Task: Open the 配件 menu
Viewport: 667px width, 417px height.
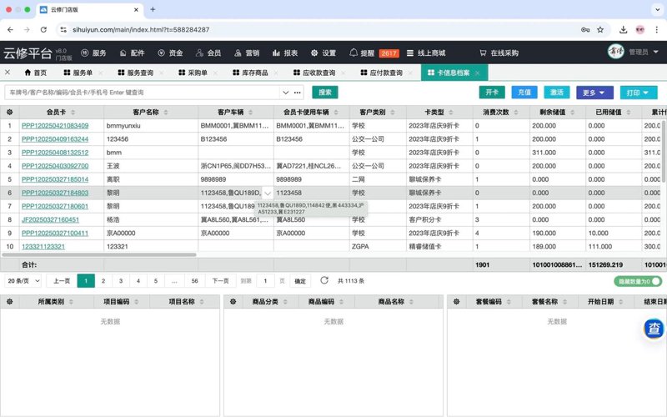Action: click(x=132, y=53)
